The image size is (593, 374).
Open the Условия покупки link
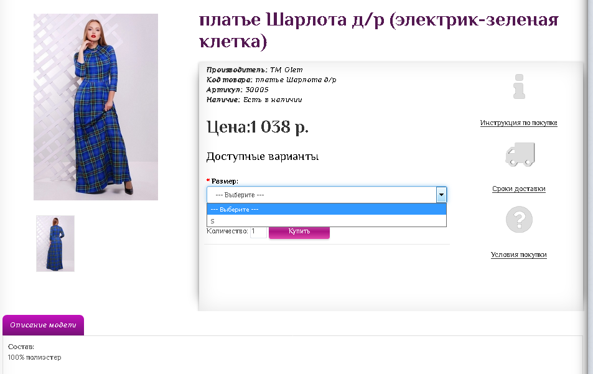coord(518,255)
